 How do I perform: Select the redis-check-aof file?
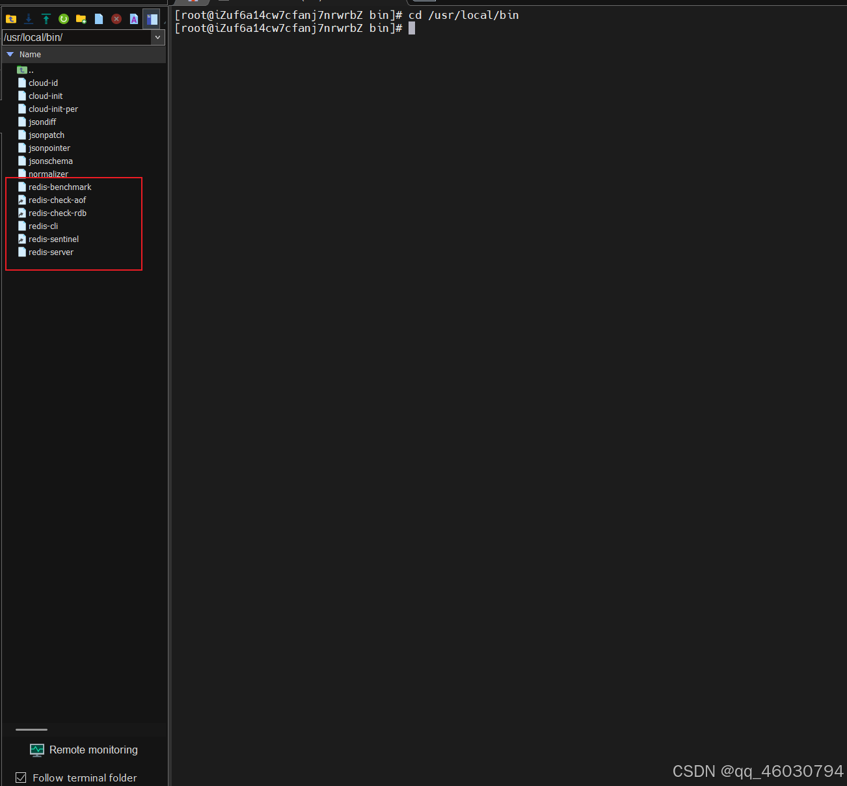click(x=57, y=200)
